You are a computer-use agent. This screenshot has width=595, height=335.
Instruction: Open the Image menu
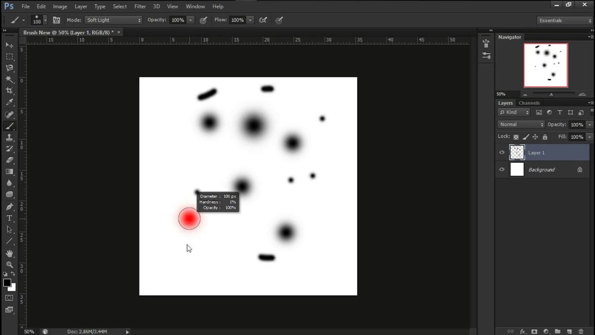click(x=60, y=7)
